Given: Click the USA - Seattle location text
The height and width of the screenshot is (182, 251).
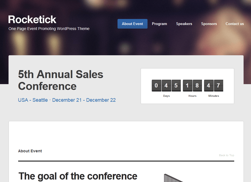Looking at the screenshot, I should click(x=33, y=100).
